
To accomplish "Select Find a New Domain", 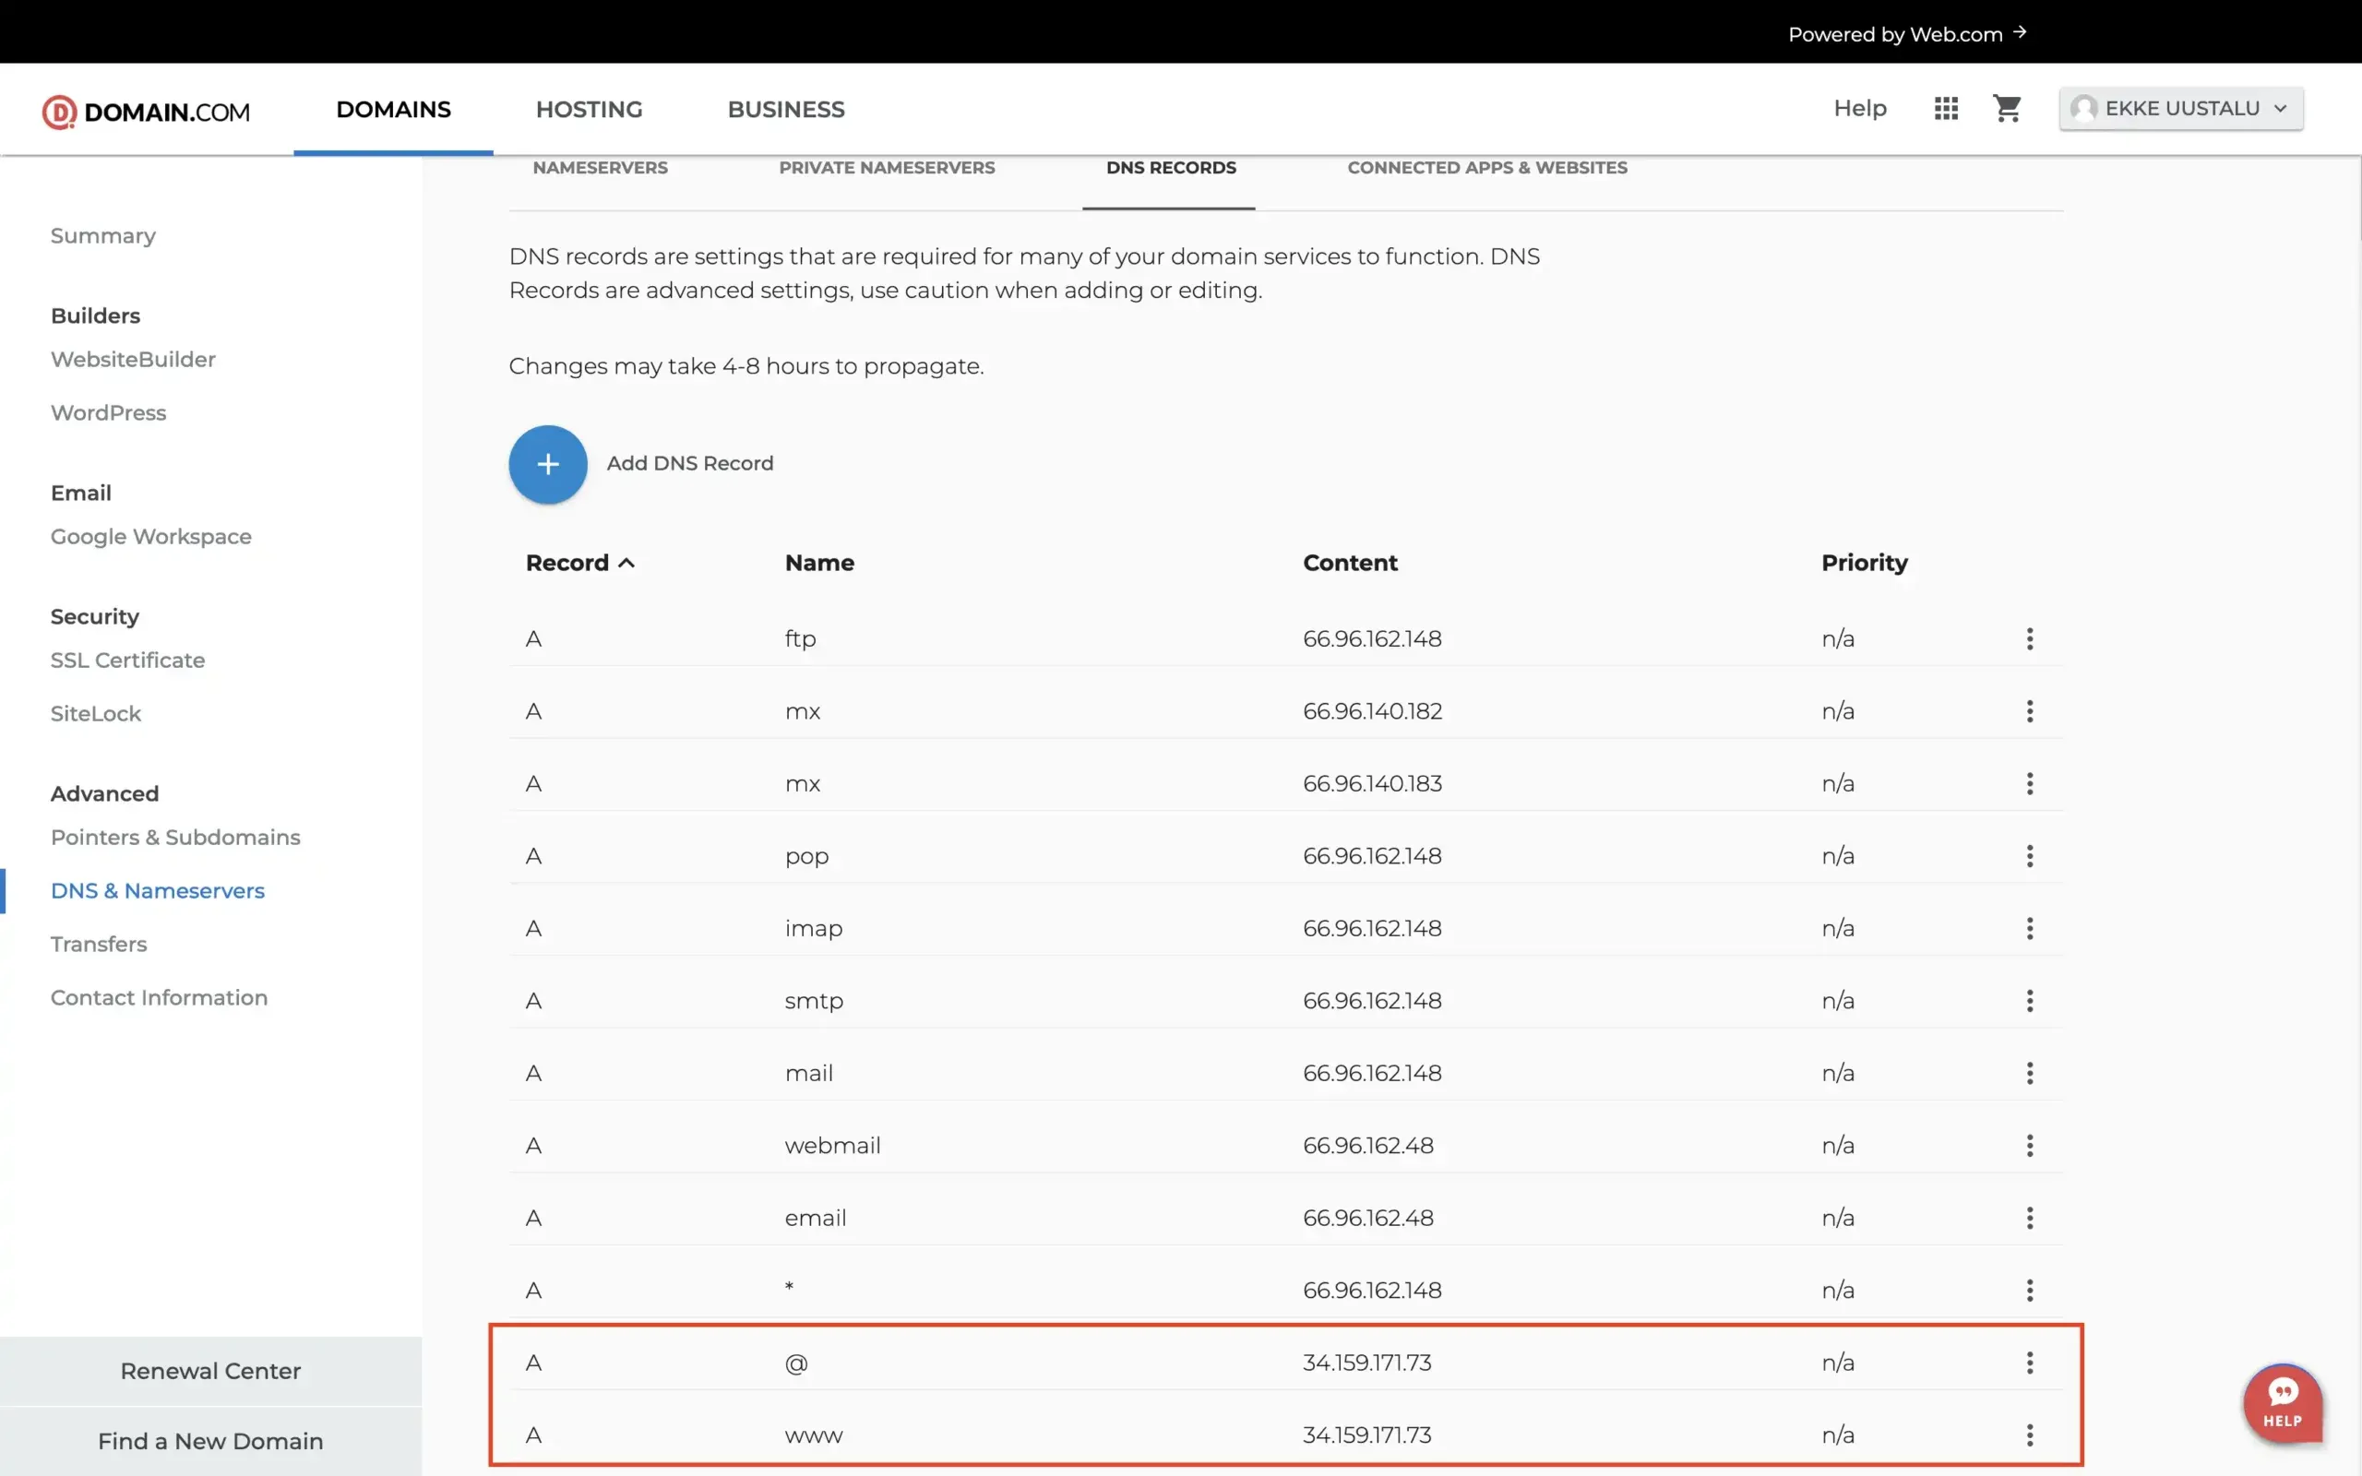I will [209, 1441].
